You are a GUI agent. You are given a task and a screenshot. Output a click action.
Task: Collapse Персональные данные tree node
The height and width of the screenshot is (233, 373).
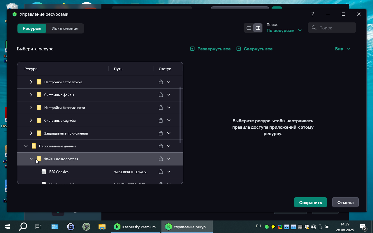[x=26, y=146]
